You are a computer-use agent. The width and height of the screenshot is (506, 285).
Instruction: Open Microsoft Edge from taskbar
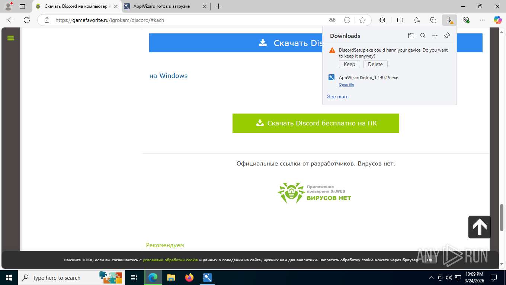(153, 278)
